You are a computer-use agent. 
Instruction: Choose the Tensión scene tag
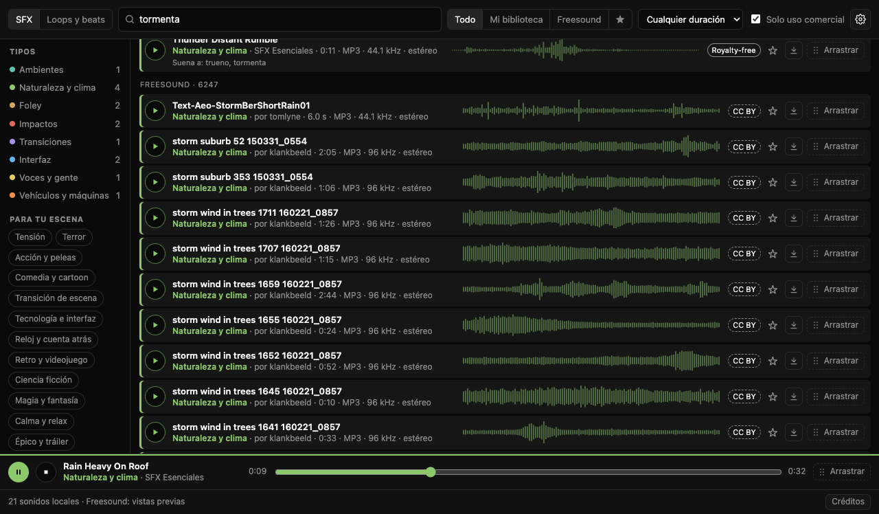[x=30, y=237]
